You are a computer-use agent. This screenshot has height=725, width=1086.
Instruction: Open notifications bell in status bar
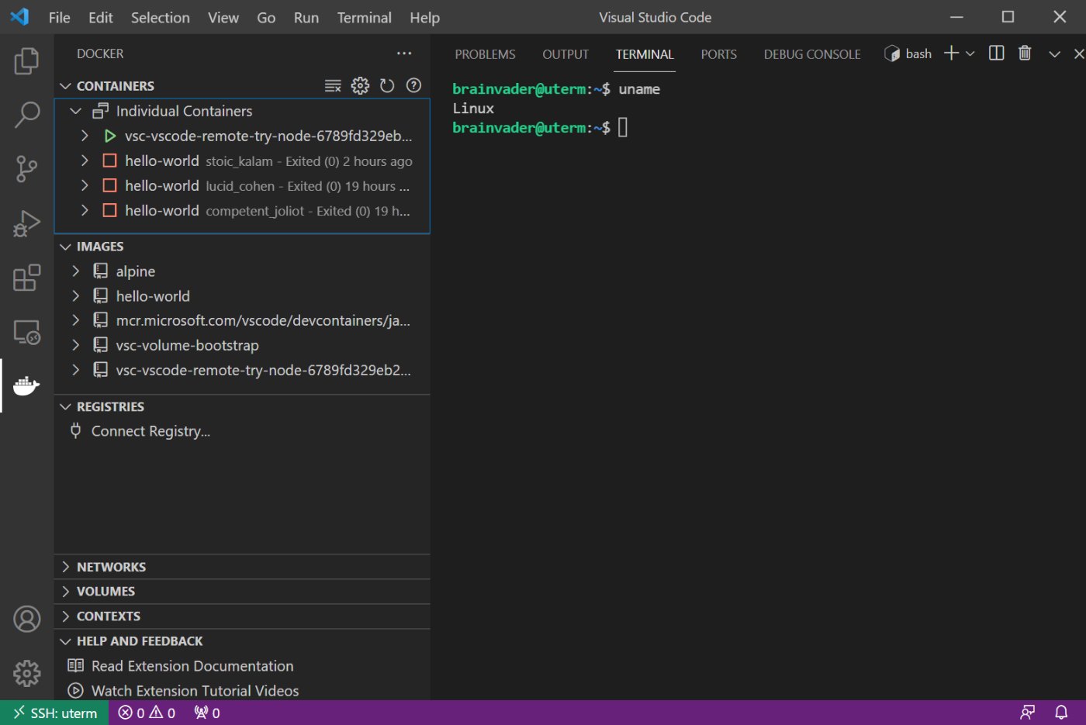pyautogui.click(x=1061, y=713)
